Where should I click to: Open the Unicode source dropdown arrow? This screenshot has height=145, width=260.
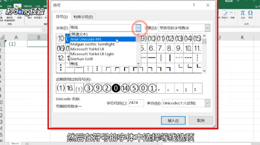pyautogui.click(x=207, y=103)
